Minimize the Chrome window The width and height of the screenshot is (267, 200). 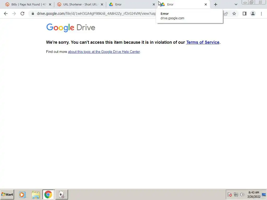coord(245,2)
